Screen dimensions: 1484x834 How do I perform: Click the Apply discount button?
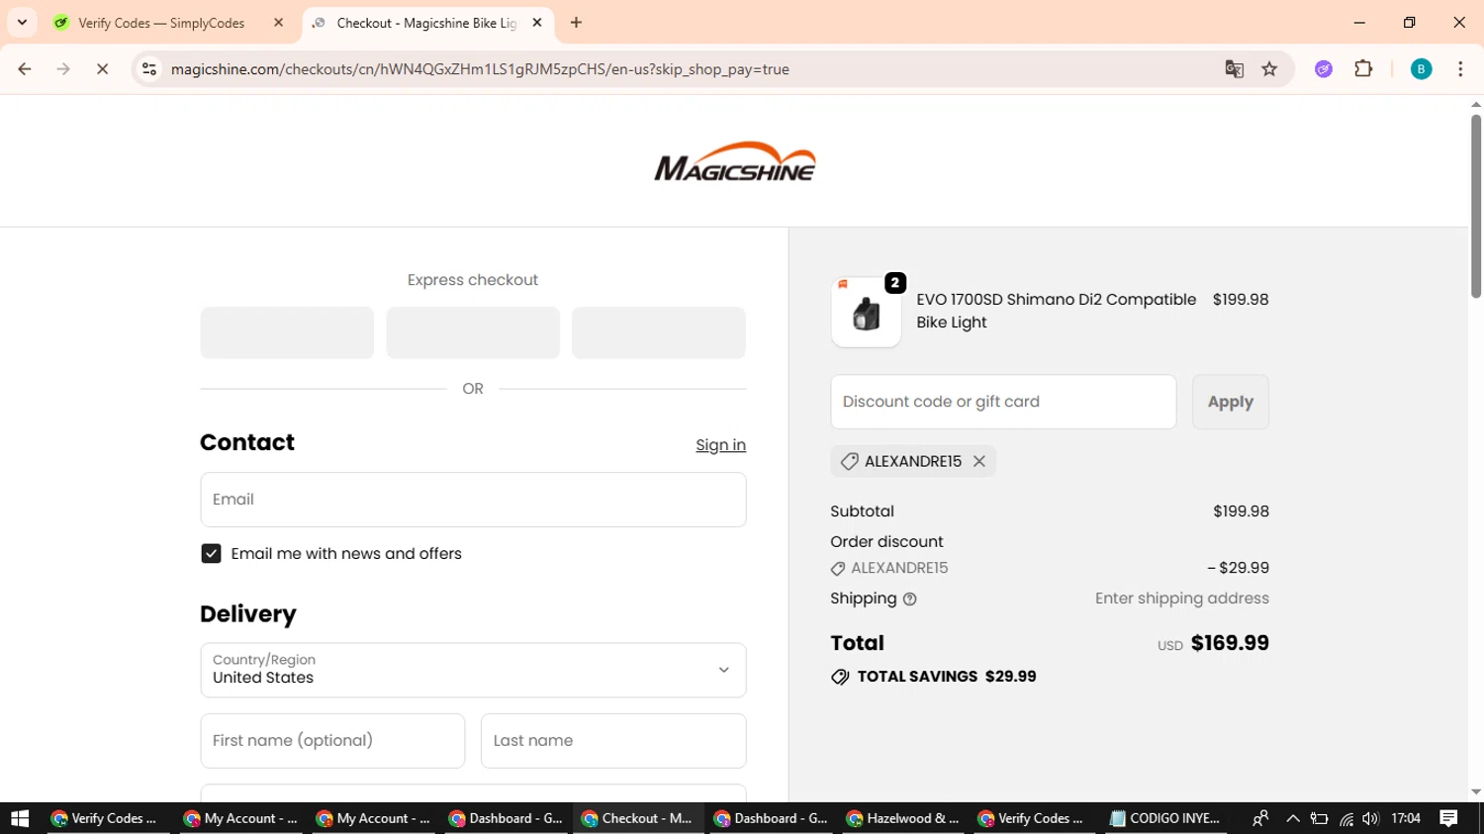coord(1230,402)
